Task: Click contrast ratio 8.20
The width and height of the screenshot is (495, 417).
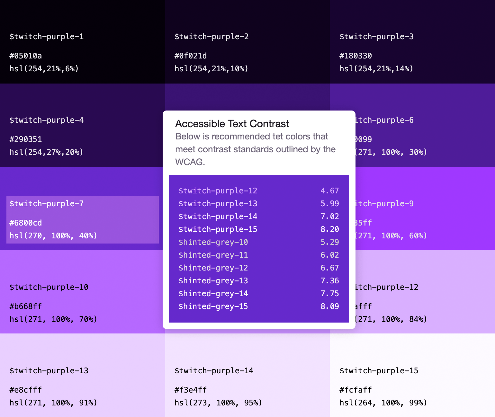Action: point(330,229)
